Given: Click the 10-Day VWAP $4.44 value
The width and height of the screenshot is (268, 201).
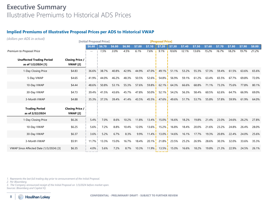Looking at the screenshot, I should 74,85.
